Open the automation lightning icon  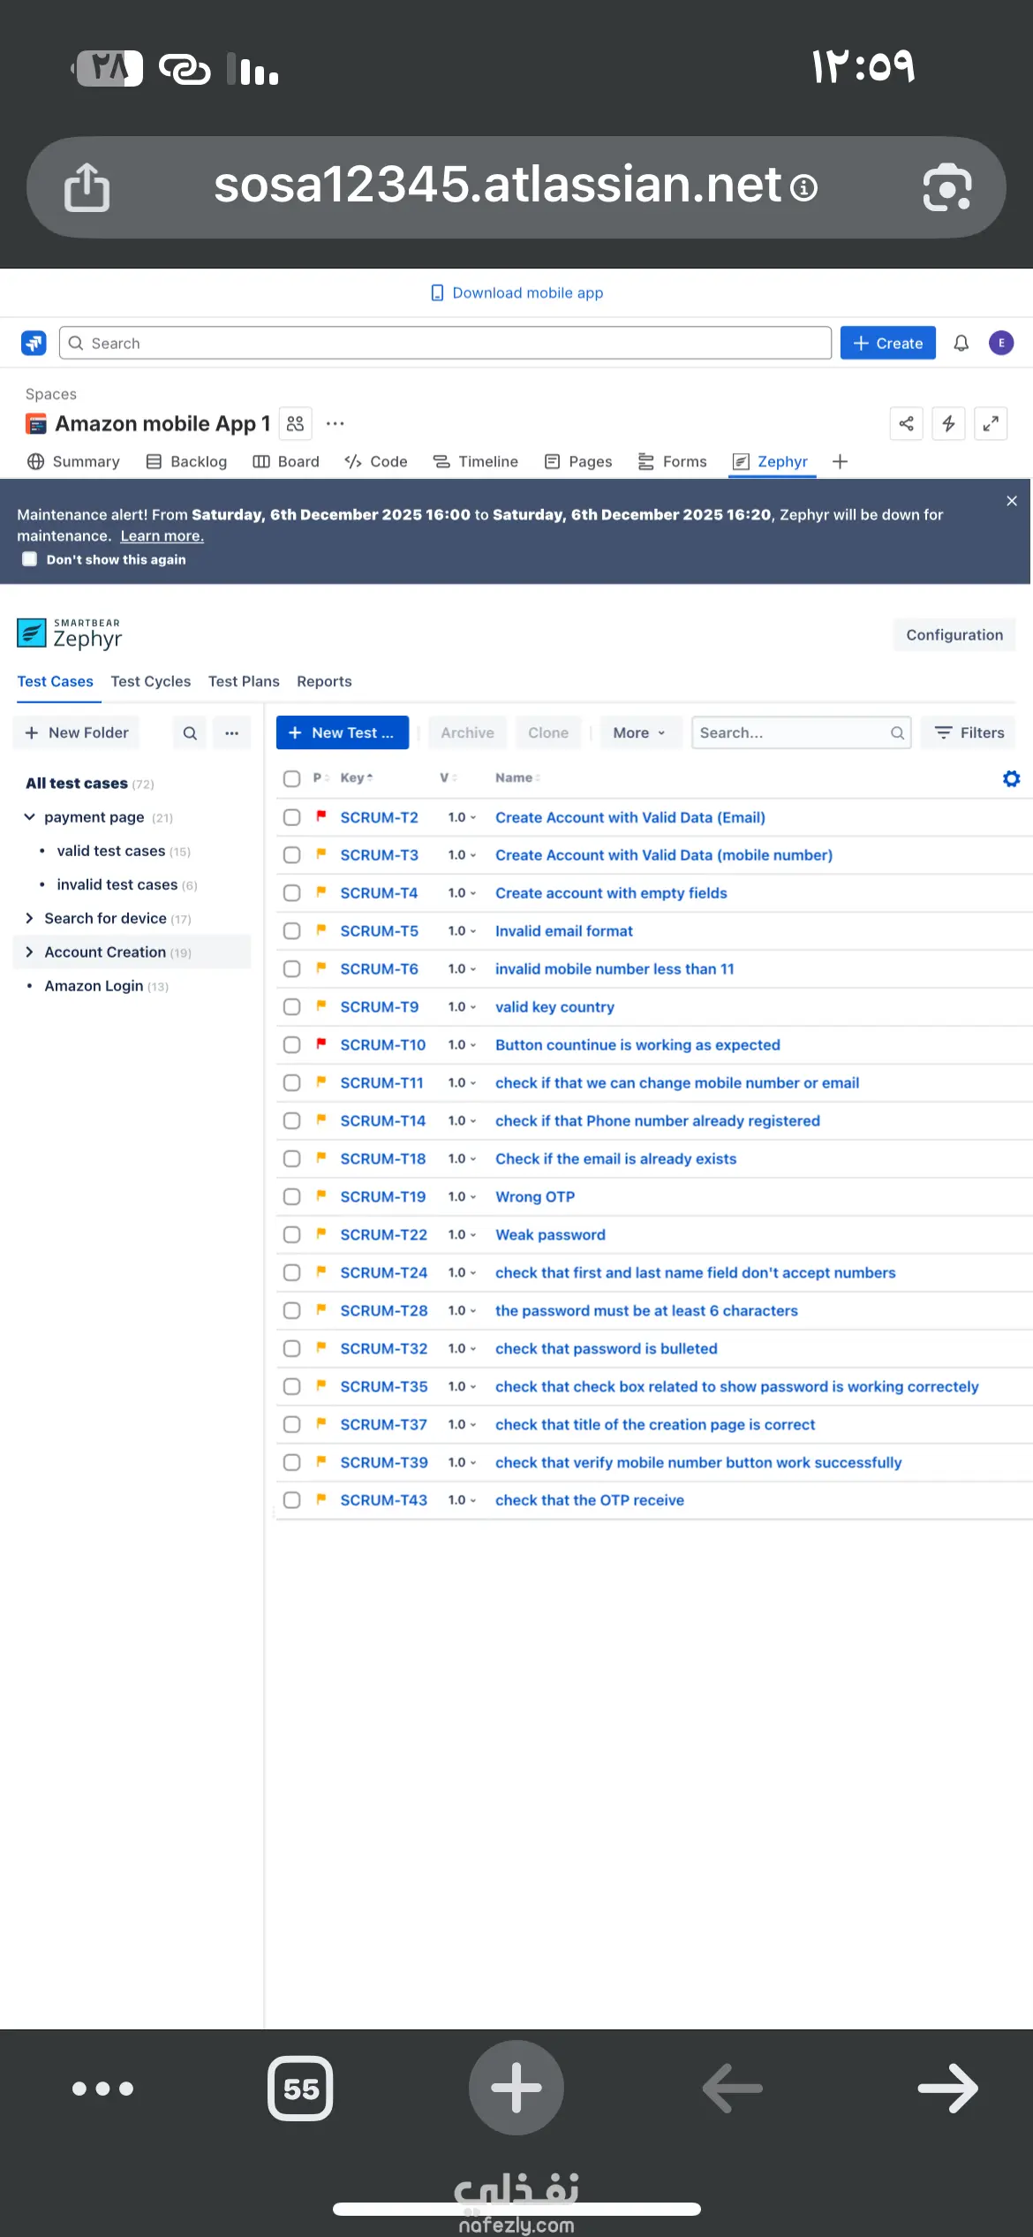click(948, 423)
